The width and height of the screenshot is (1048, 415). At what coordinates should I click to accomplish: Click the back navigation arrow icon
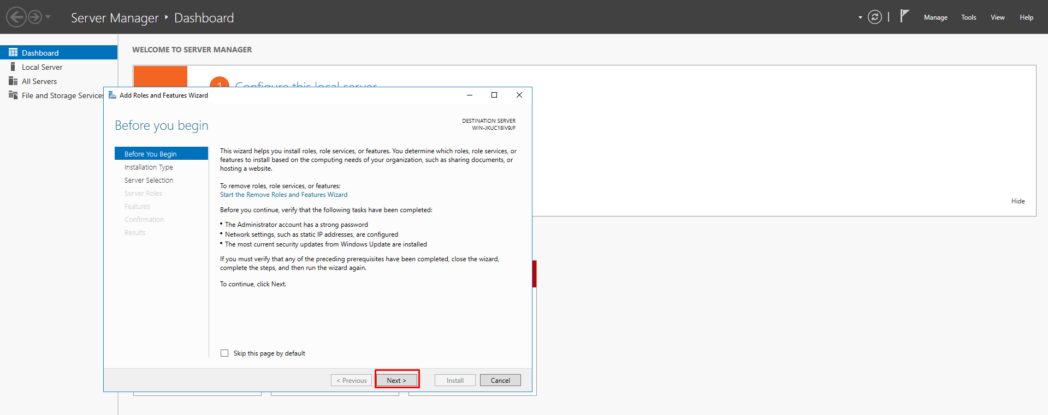pyautogui.click(x=16, y=17)
